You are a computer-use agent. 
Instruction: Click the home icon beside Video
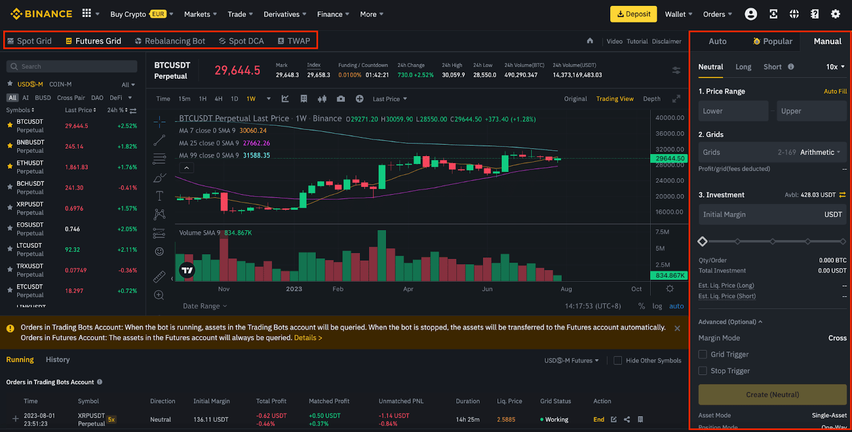click(590, 40)
